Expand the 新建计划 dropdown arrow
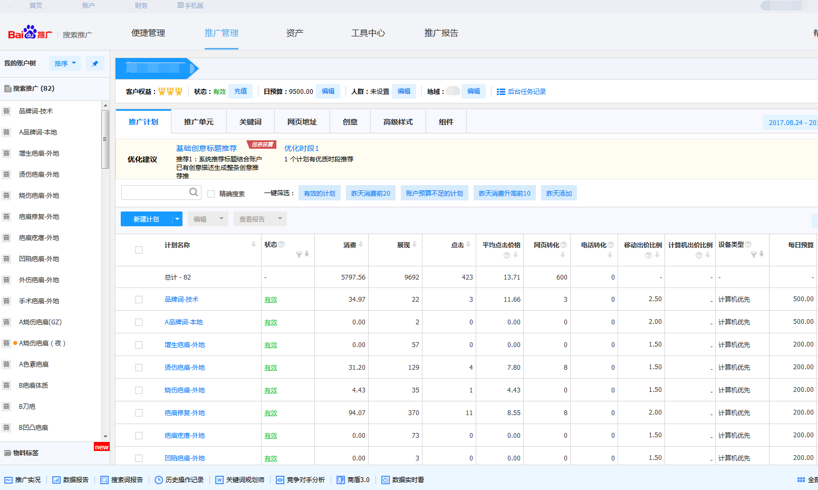 click(x=177, y=219)
